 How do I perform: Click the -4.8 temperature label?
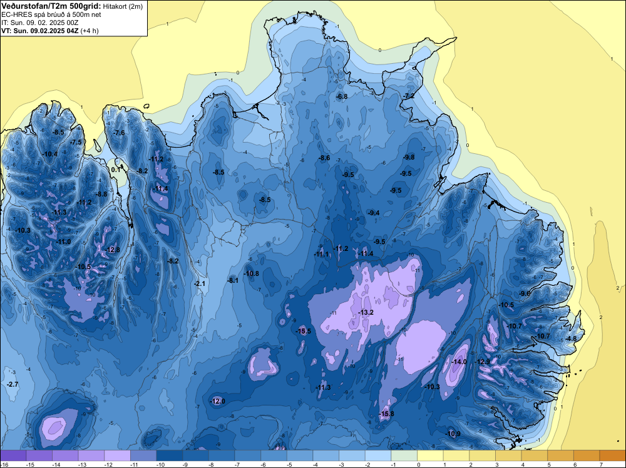click(x=571, y=338)
